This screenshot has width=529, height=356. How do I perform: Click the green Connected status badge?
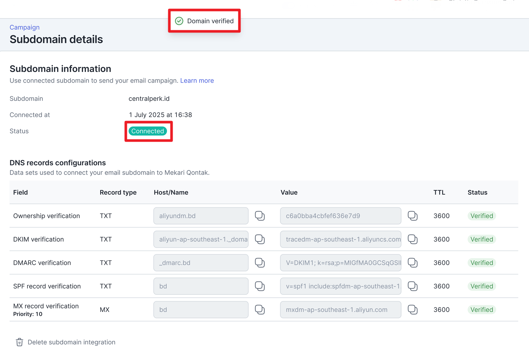pyautogui.click(x=148, y=131)
